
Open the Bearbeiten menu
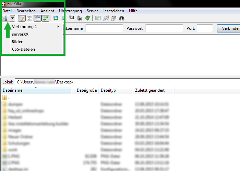[x=26, y=11]
